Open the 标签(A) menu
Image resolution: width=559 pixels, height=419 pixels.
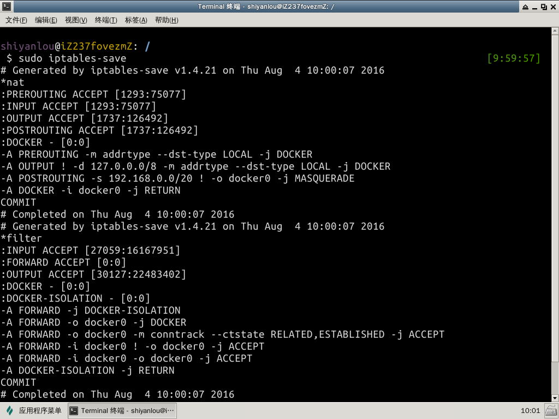point(136,20)
